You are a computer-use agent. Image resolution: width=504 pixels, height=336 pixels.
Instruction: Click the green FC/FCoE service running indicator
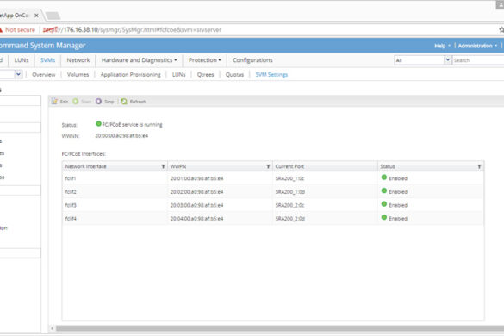click(99, 123)
